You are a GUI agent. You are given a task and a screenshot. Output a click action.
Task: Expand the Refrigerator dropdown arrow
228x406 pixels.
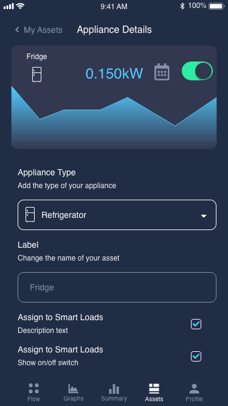click(x=204, y=215)
